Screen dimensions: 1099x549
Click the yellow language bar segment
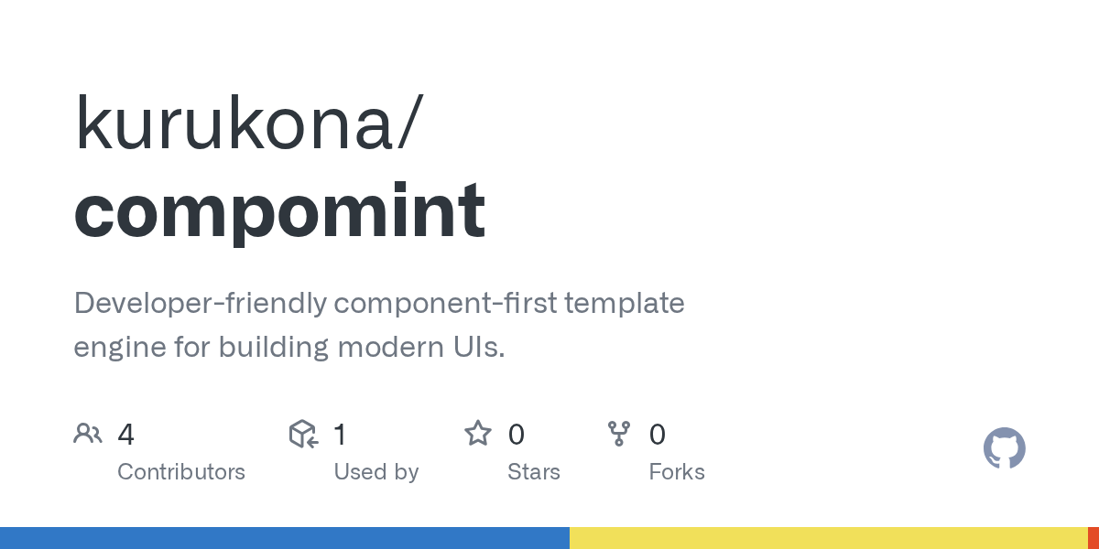pos(828,538)
